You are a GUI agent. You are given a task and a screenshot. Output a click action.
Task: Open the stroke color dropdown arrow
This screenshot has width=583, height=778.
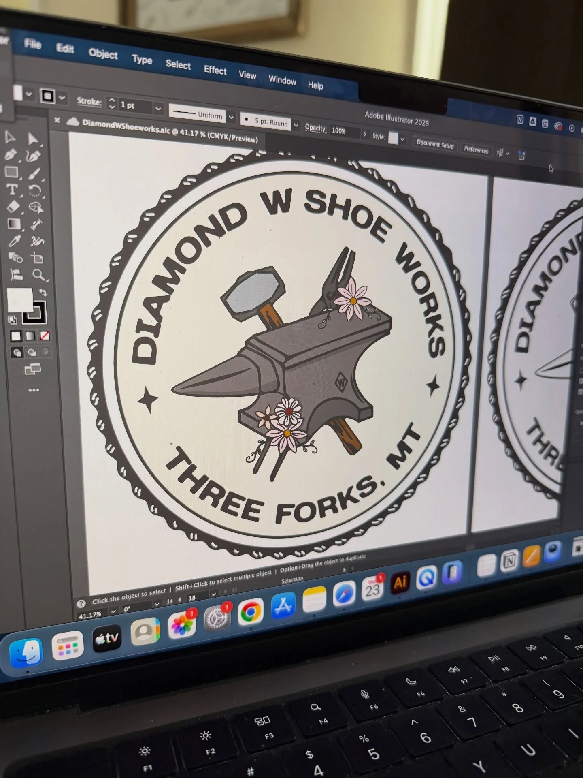click(x=62, y=97)
